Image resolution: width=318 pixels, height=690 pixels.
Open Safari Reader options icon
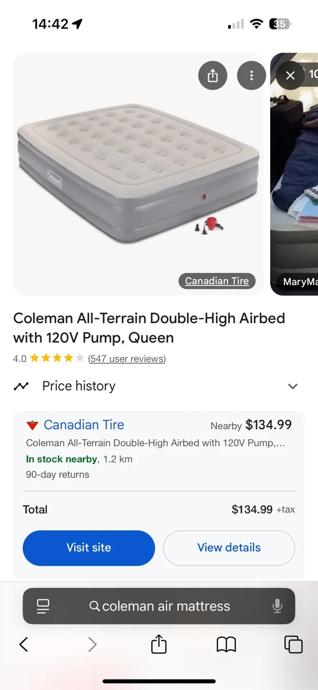click(x=43, y=606)
